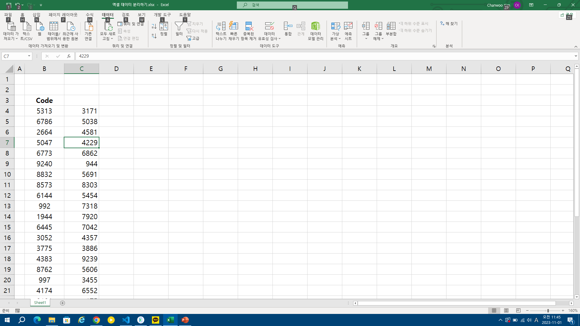Image resolution: width=580 pixels, height=326 pixels.
Task: Switch to Normal view in status bar
Action: tap(494, 311)
